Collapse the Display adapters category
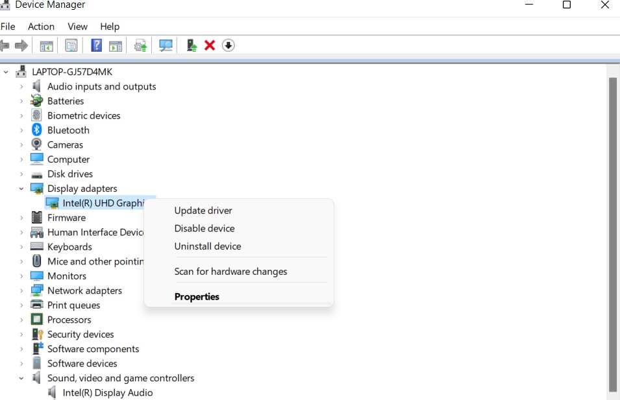This screenshot has width=620, height=400. 21,189
